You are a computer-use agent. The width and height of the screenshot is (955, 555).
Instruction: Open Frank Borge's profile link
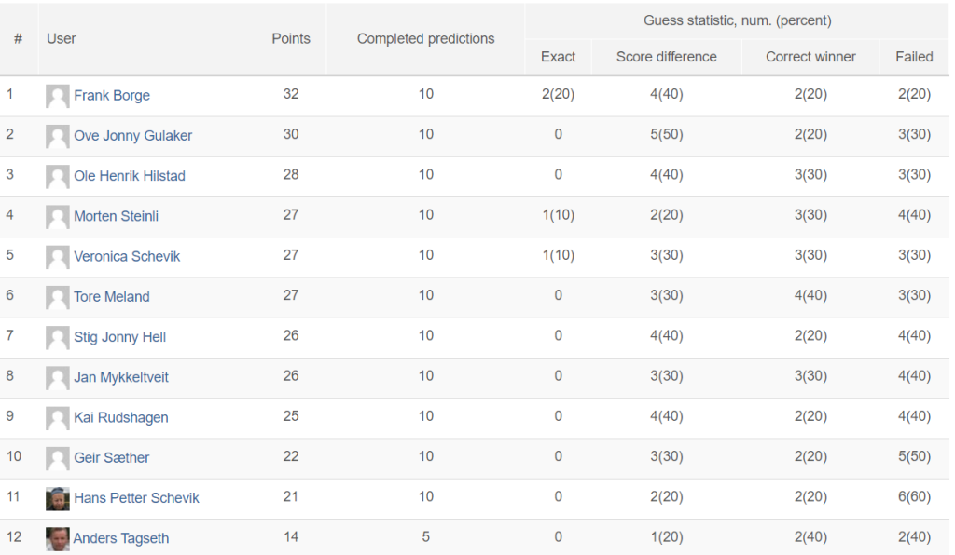112,95
